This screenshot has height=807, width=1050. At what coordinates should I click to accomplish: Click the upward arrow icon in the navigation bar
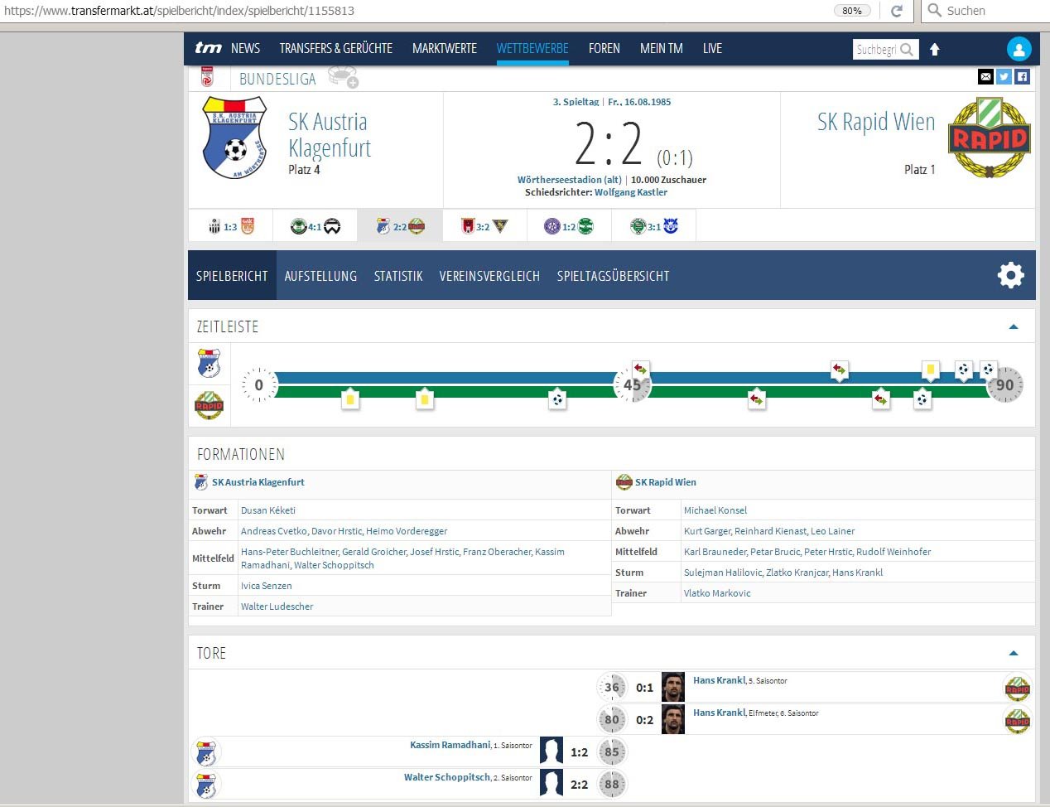(935, 50)
